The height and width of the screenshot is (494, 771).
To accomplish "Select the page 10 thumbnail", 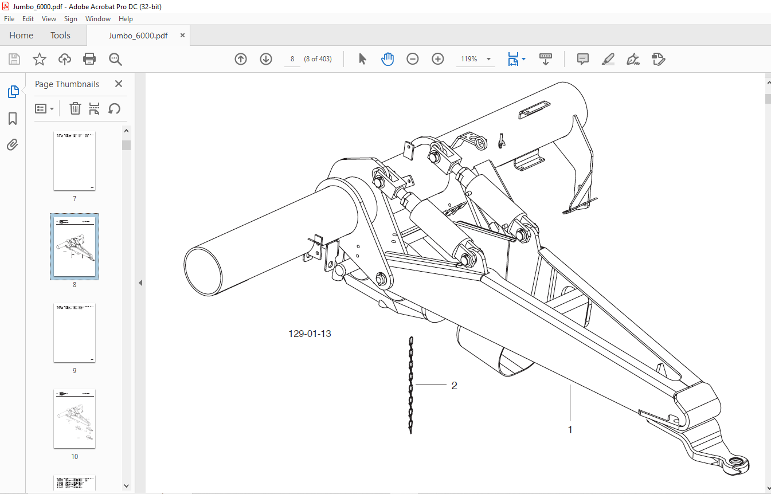I will 75,419.
